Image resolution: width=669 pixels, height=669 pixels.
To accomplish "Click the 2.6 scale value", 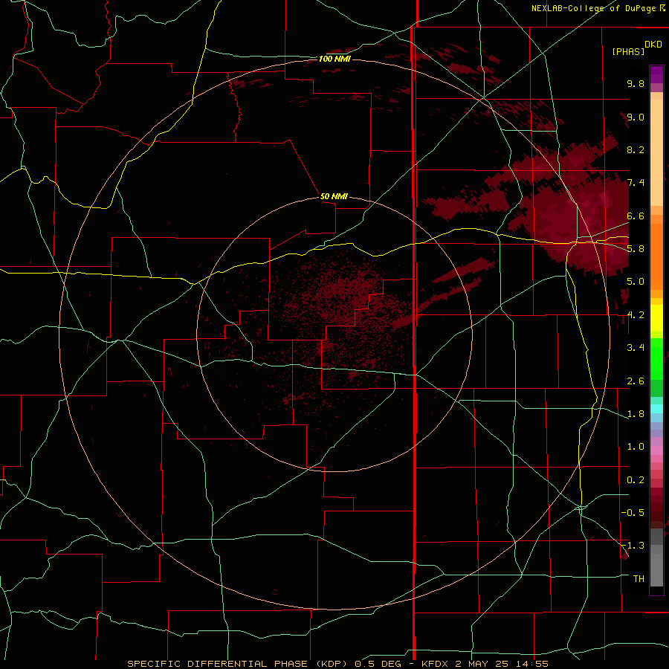I will point(636,381).
